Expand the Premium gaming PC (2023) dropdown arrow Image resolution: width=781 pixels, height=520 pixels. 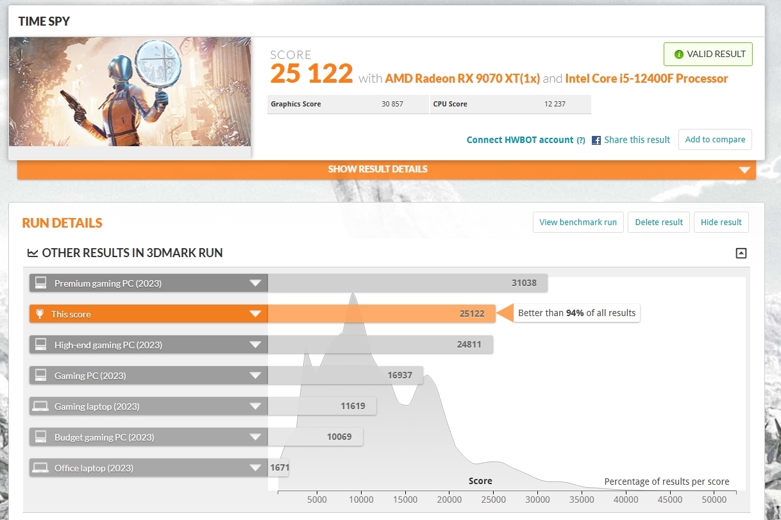click(255, 283)
